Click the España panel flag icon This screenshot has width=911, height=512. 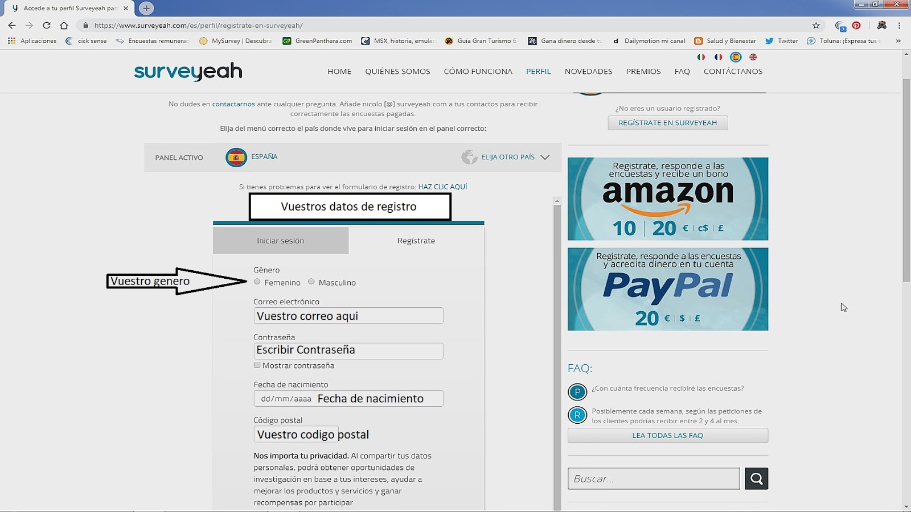click(x=236, y=157)
